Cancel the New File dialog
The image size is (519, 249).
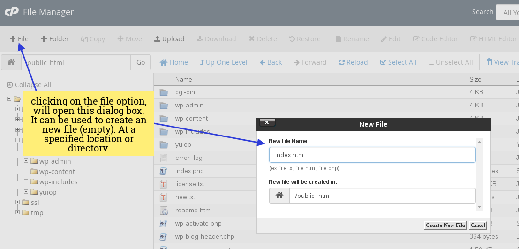click(x=478, y=225)
